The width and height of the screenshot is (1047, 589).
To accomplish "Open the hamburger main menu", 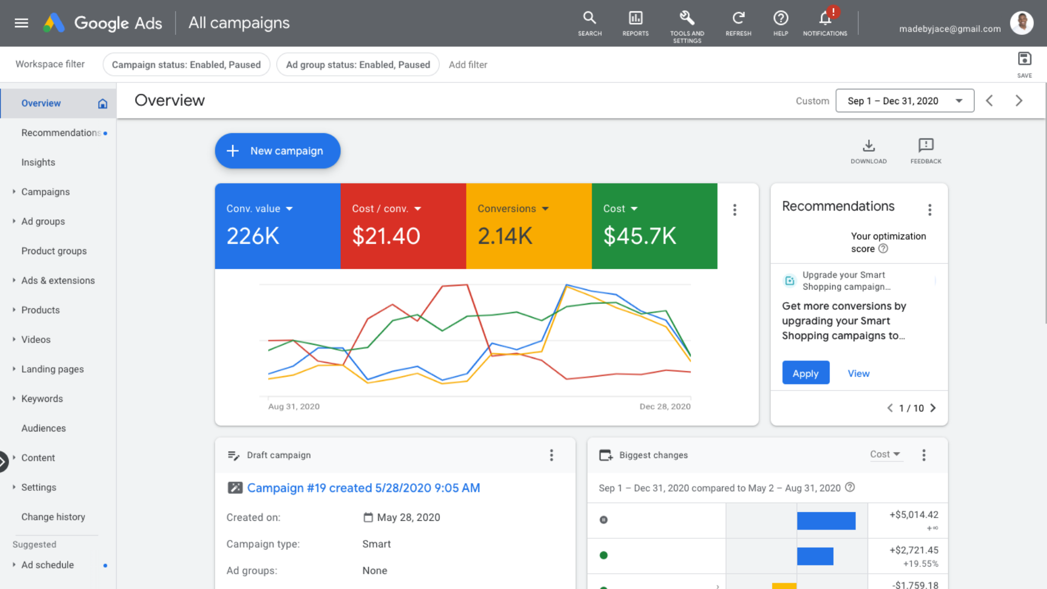I will point(21,23).
